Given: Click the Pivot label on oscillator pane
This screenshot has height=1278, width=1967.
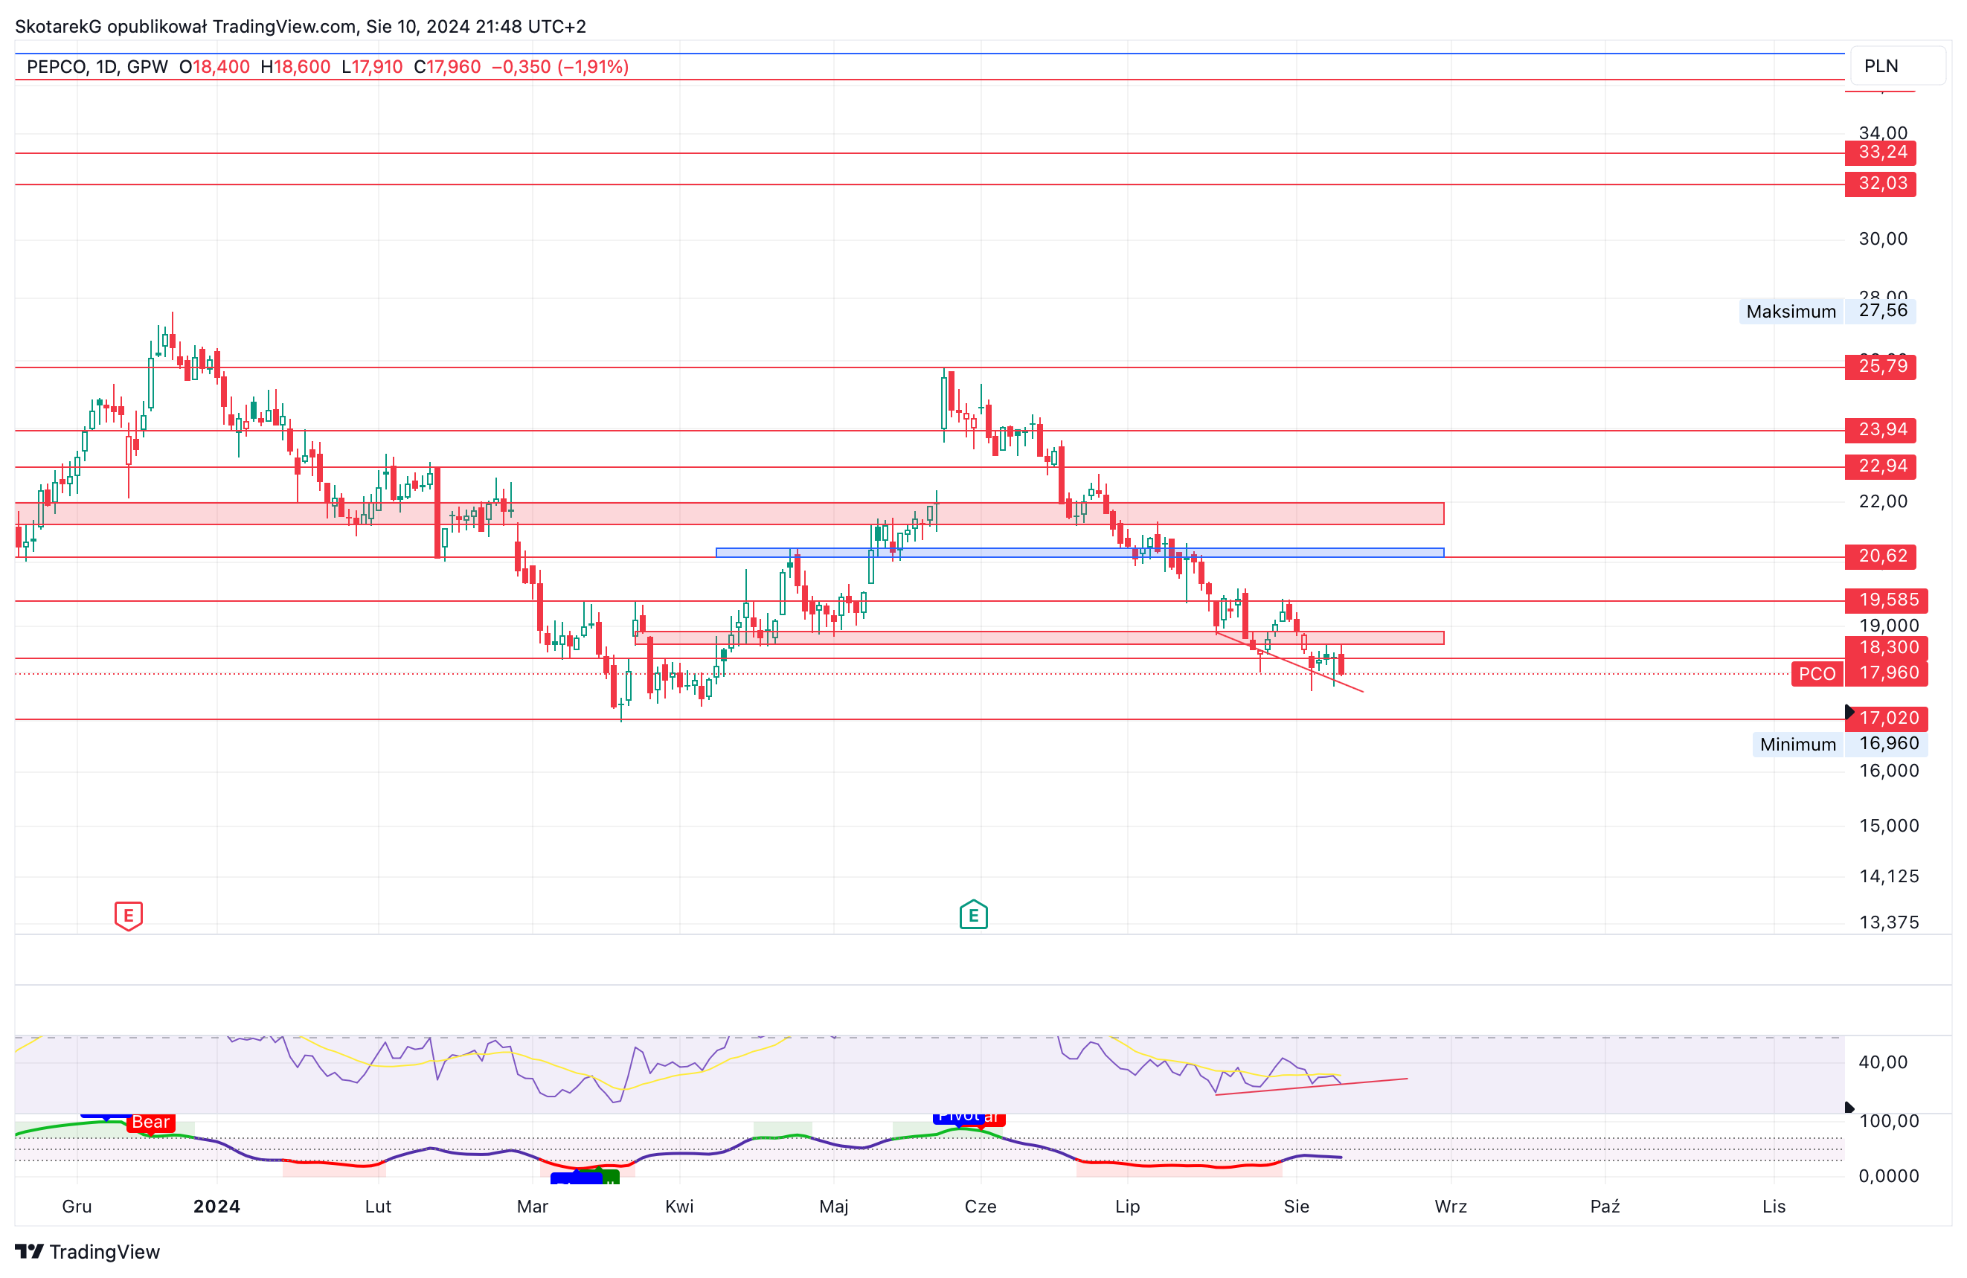Looking at the screenshot, I should click(959, 1117).
